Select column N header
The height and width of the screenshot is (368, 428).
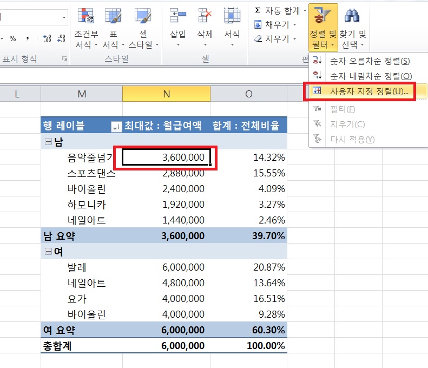pyautogui.click(x=166, y=94)
